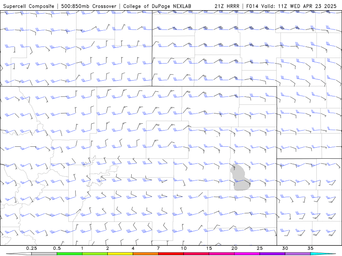The height and width of the screenshot is (256, 342).
Task: Click the 500:850mb Crossover label
Action: point(89,6)
